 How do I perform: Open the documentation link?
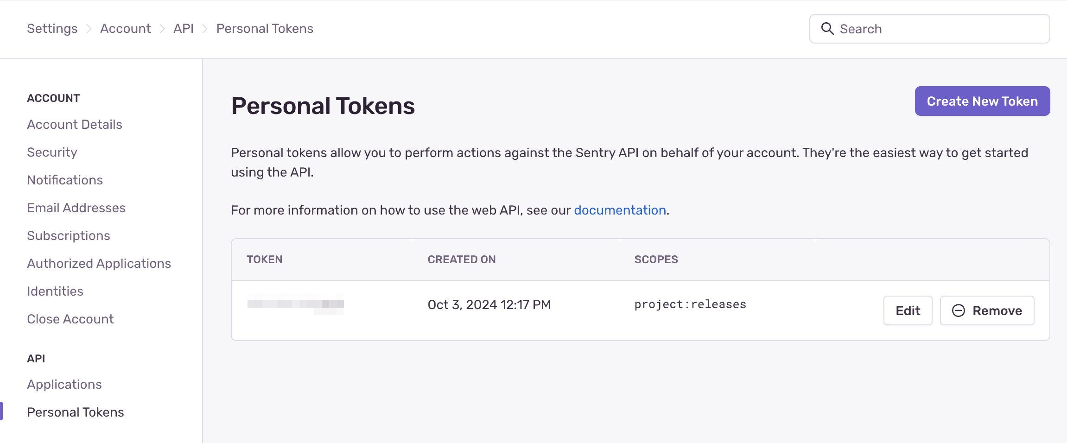(x=620, y=210)
